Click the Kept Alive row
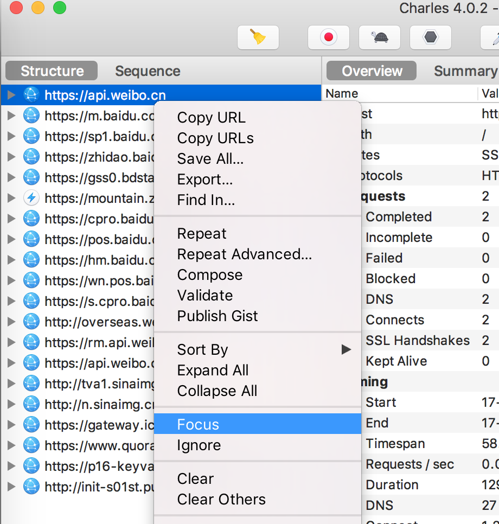 click(430, 361)
